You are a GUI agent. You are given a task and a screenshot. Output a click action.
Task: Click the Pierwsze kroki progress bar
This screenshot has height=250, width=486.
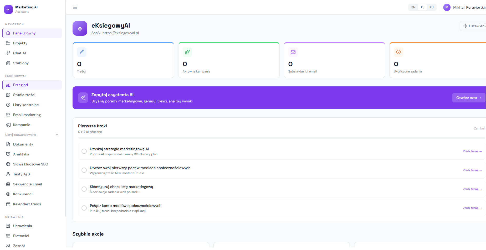pos(282,138)
